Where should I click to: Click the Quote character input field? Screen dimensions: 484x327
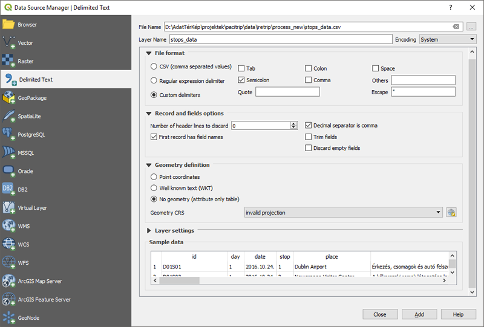click(x=287, y=92)
